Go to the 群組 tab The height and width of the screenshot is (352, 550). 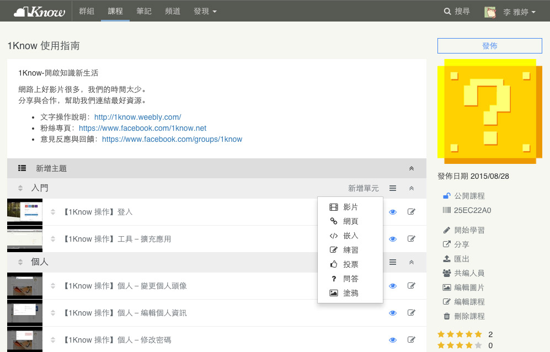pyautogui.click(x=87, y=11)
